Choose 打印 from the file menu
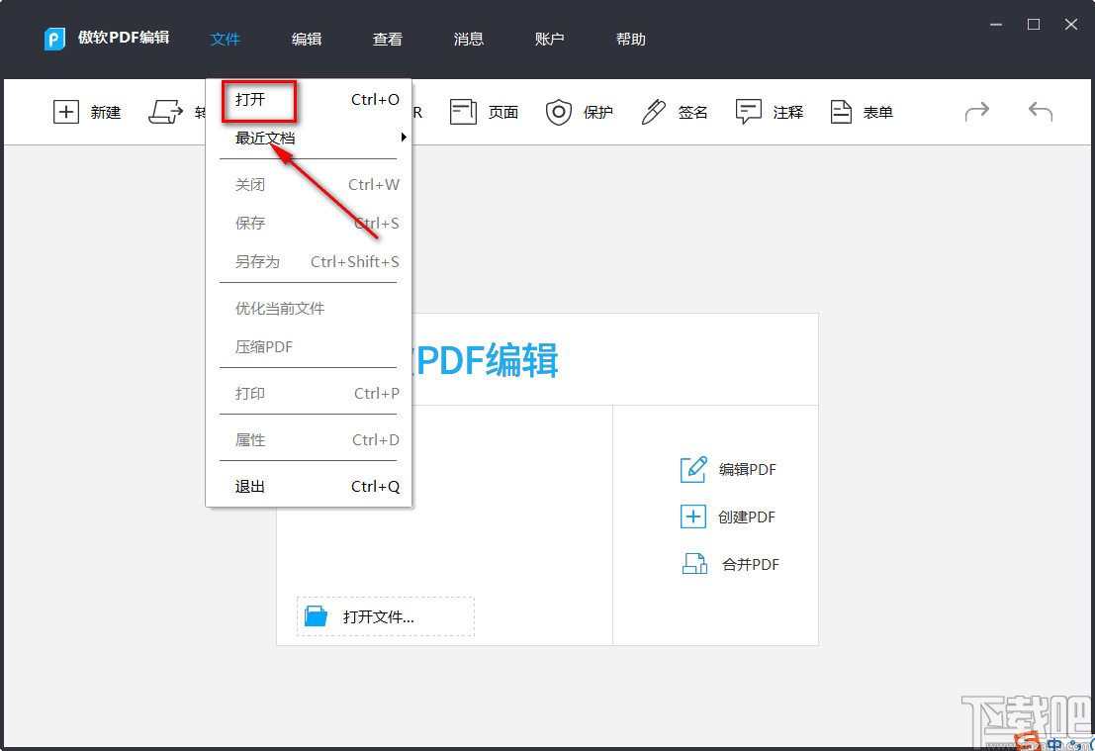The image size is (1095, 751). [x=309, y=394]
